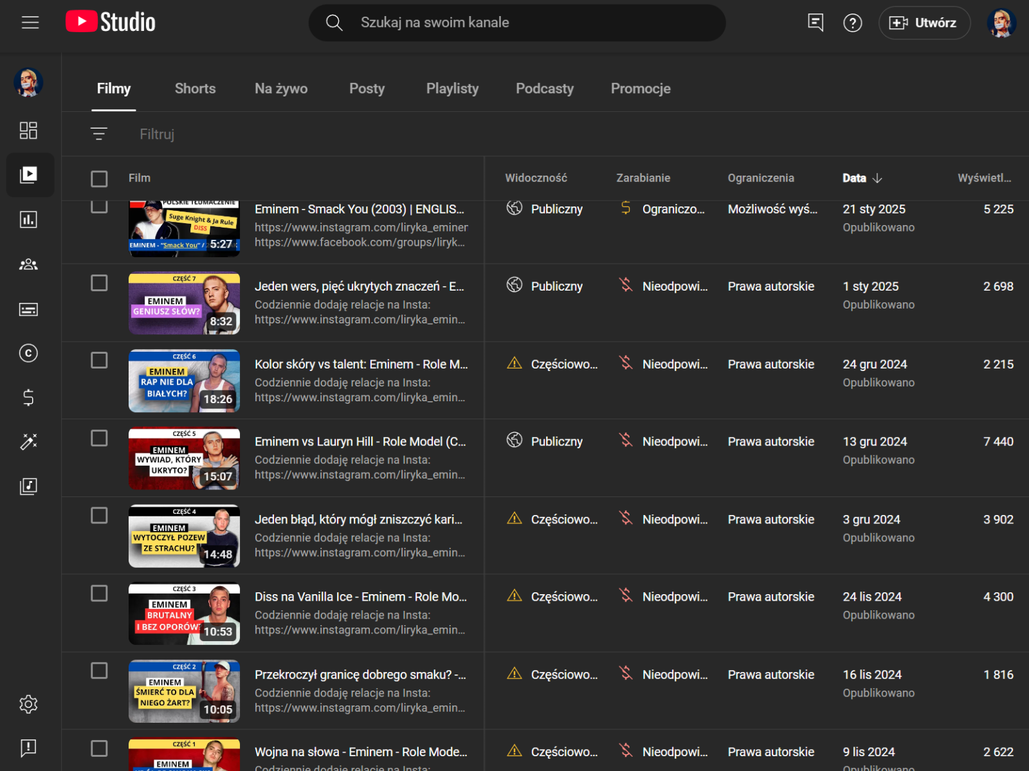Viewport: 1029px width, 771px height.
Task: Select all videos with header checkbox
Action: [99, 179]
